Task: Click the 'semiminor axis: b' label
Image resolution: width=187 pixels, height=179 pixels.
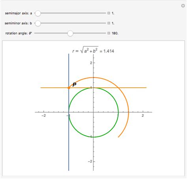Action: pos(18,23)
